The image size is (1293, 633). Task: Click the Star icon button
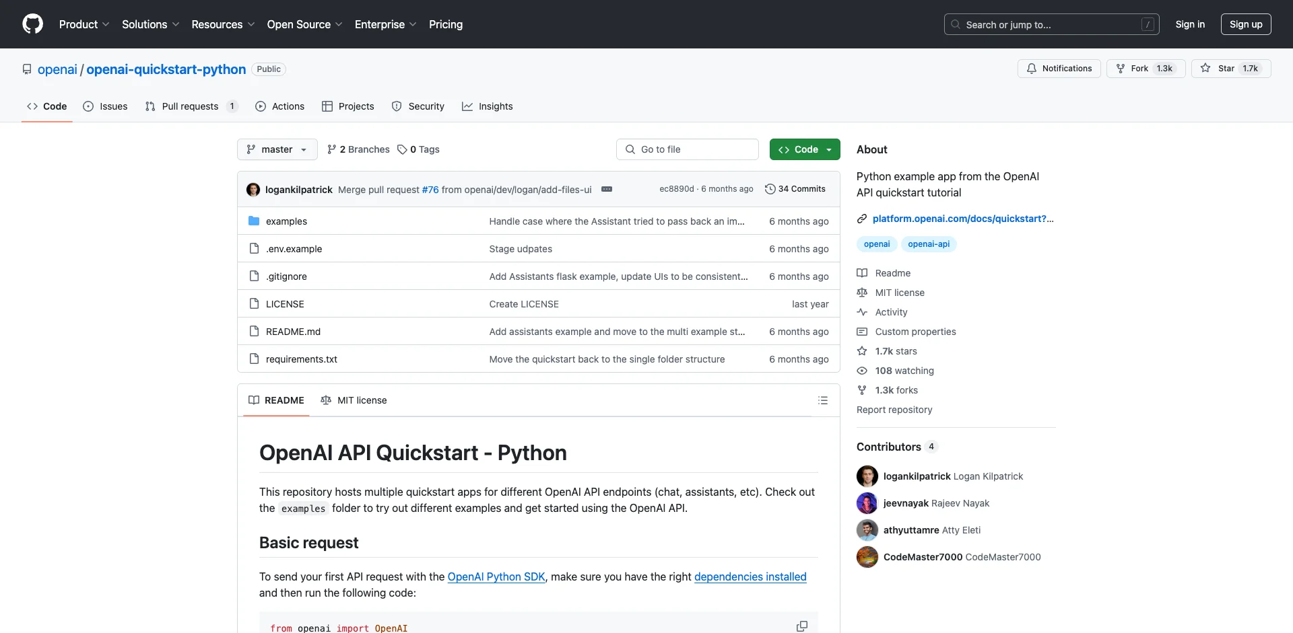[1205, 69]
